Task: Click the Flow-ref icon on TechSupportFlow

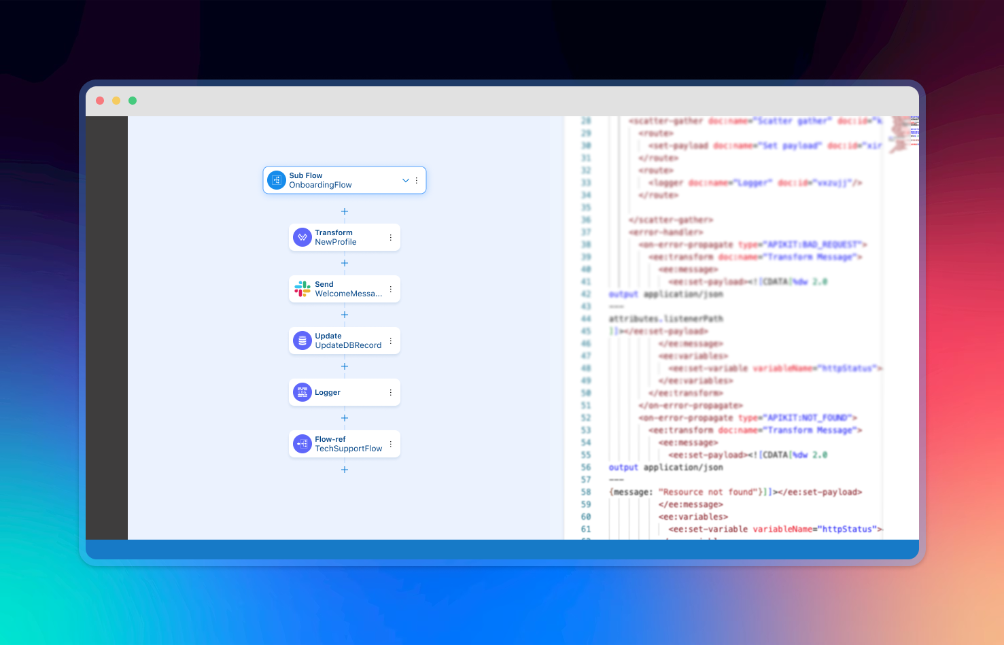Action: (302, 443)
